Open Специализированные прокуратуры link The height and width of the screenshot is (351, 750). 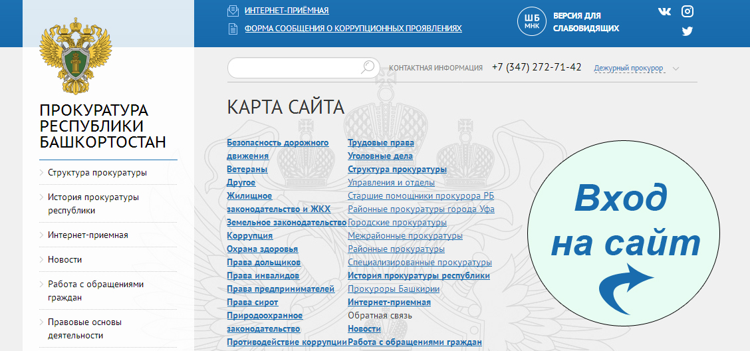(420, 263)
